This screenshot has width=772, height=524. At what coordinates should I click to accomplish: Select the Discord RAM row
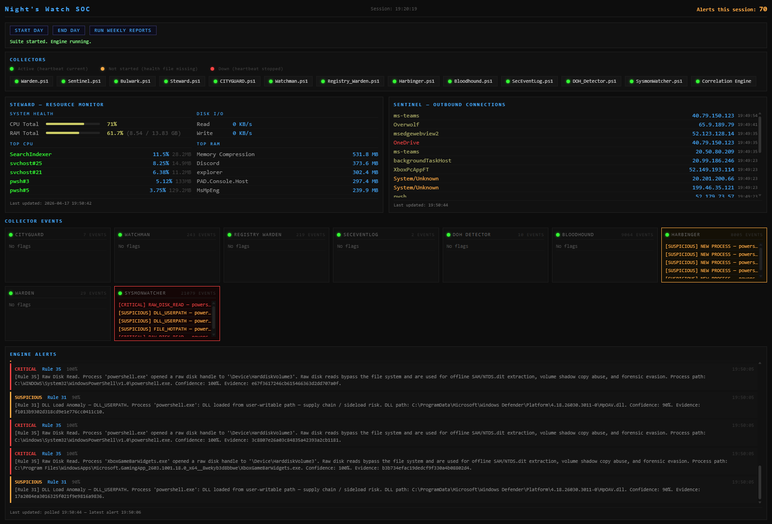click(x=287, y=163)
